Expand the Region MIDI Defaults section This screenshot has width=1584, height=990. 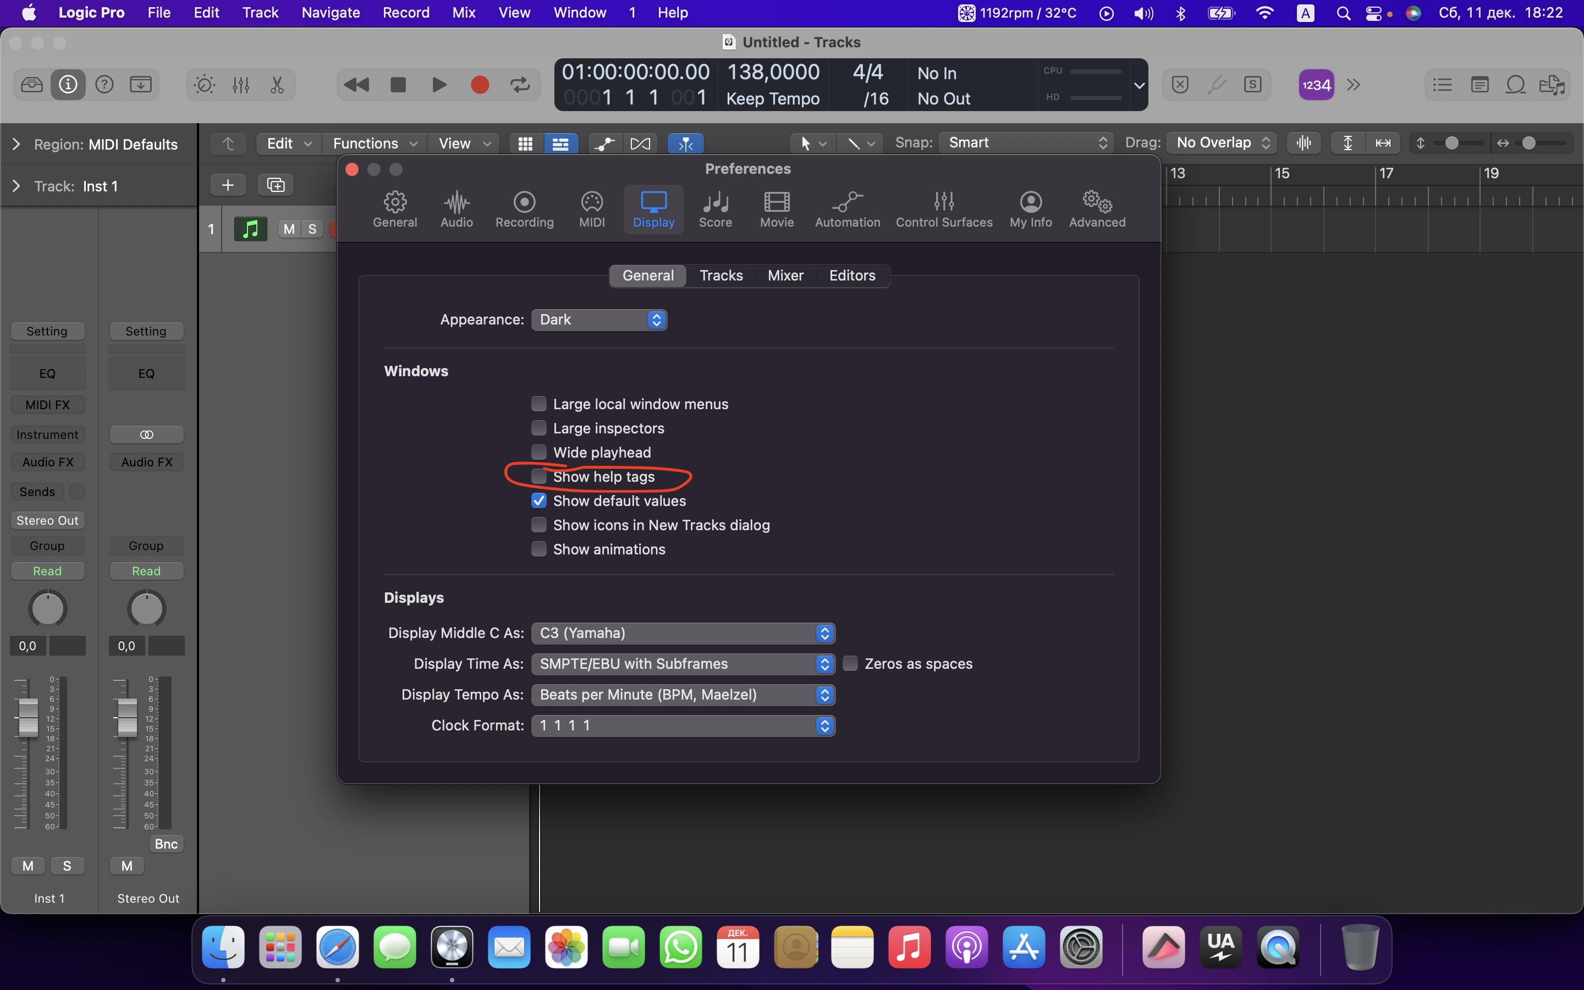point(16,144)
